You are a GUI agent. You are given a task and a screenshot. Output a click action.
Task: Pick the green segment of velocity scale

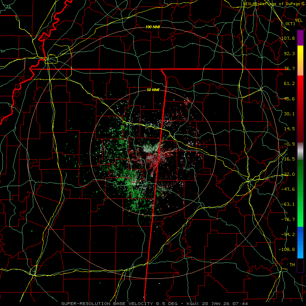click(300, 193)
